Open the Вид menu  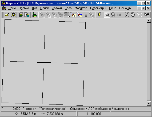(34, 8)
